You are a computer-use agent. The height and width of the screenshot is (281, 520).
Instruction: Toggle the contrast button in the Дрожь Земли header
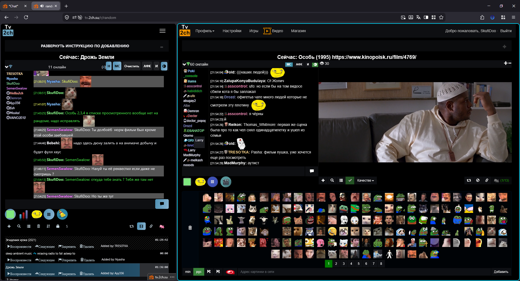tap(164, 66)
